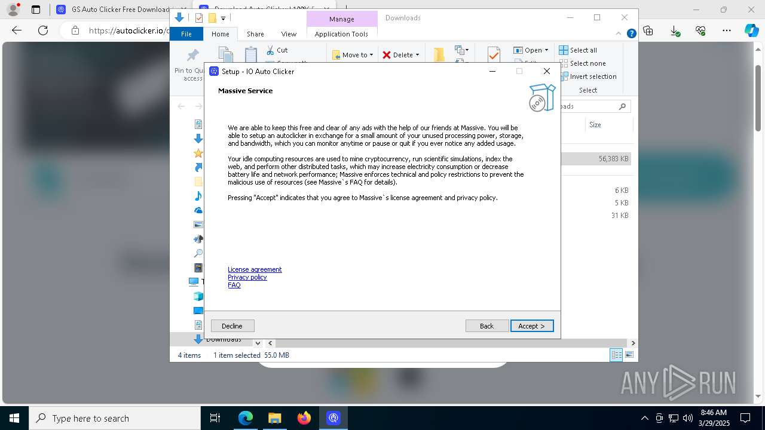
Task: Click the Move to folder icon
Action: (336, 55)
